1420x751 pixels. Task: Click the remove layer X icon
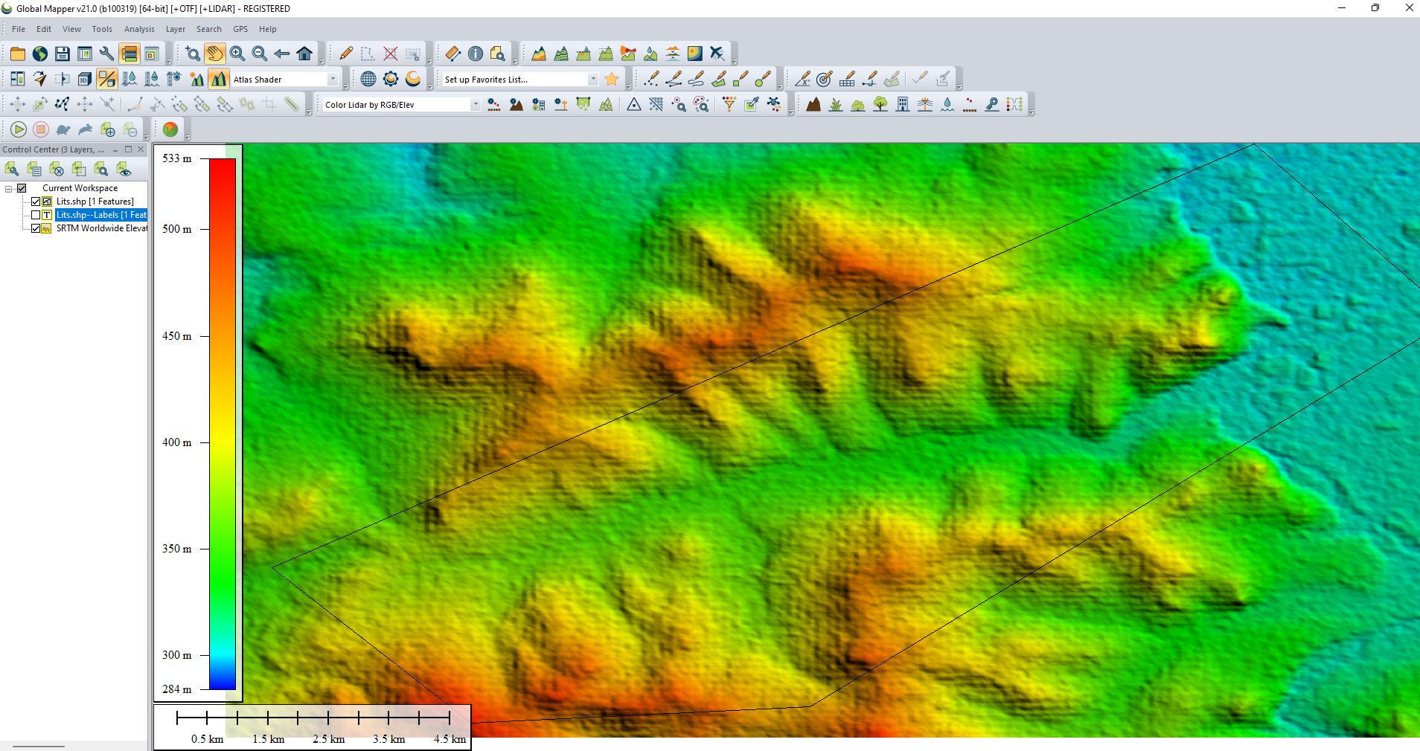57,170
